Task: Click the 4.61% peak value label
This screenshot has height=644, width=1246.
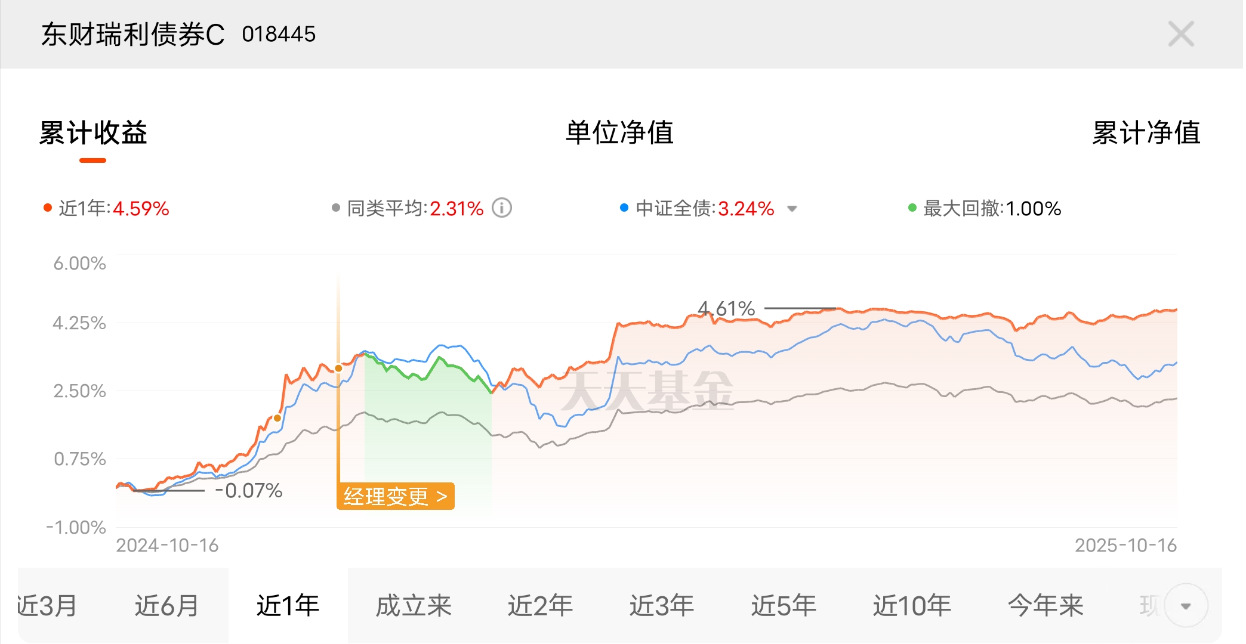Action: 726,309
